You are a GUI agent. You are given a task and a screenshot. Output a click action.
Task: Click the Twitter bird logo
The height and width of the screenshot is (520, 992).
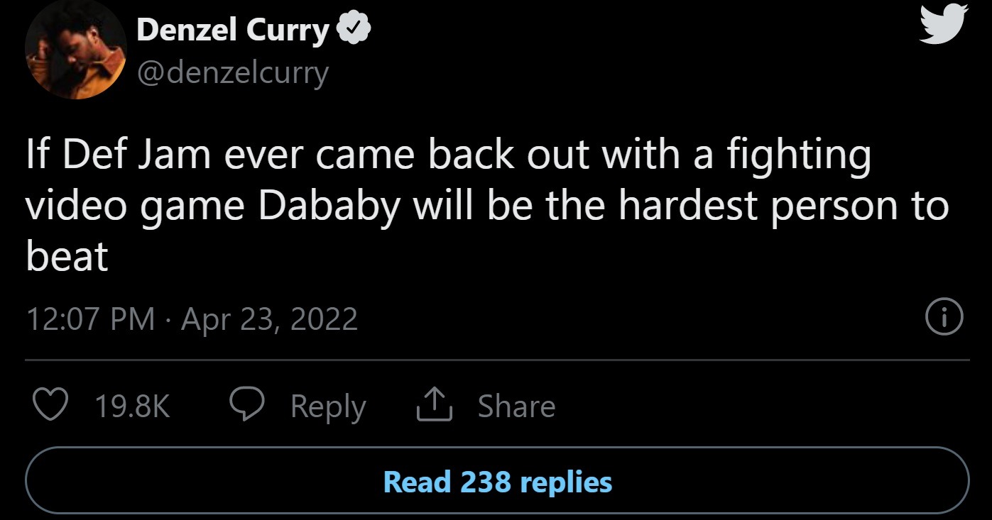pyautogui.click(x=943, y=26)
